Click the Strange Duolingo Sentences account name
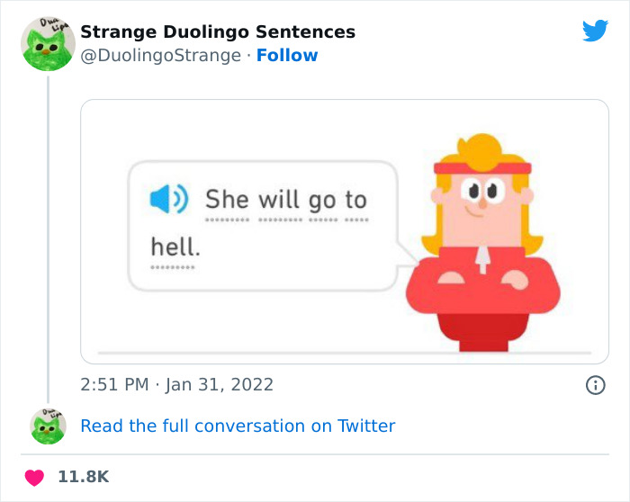The image size is (630, 502). (218, 32)
